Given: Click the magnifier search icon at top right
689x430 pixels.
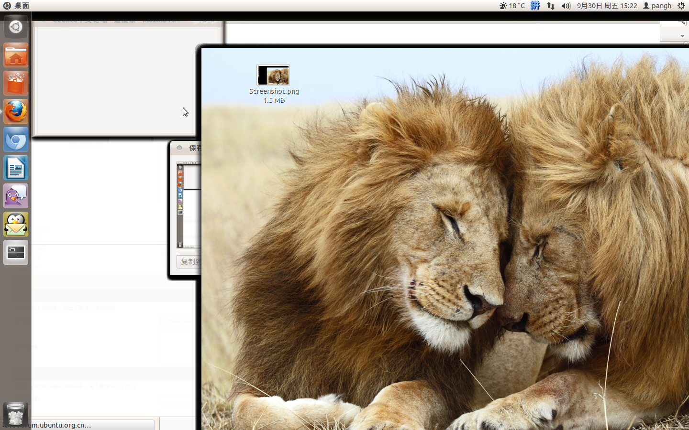Looking at the screenshot, I should pyautogui.click(x=682, y=22).
